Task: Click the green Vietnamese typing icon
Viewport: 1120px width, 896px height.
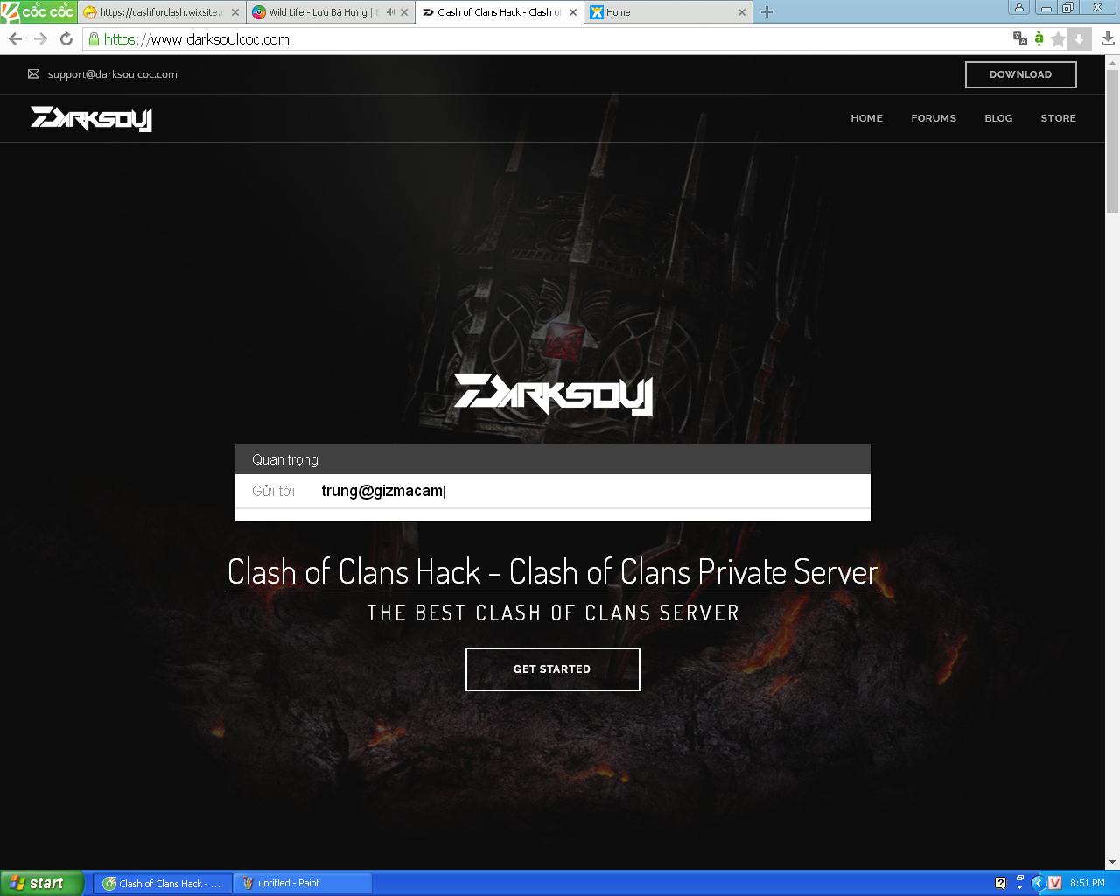Action: pyautogui.click(x=1039, y=38)
